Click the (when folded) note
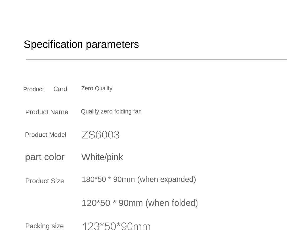Image resolution: width=287 pixels, height=240 pixels. click(172, 203)
